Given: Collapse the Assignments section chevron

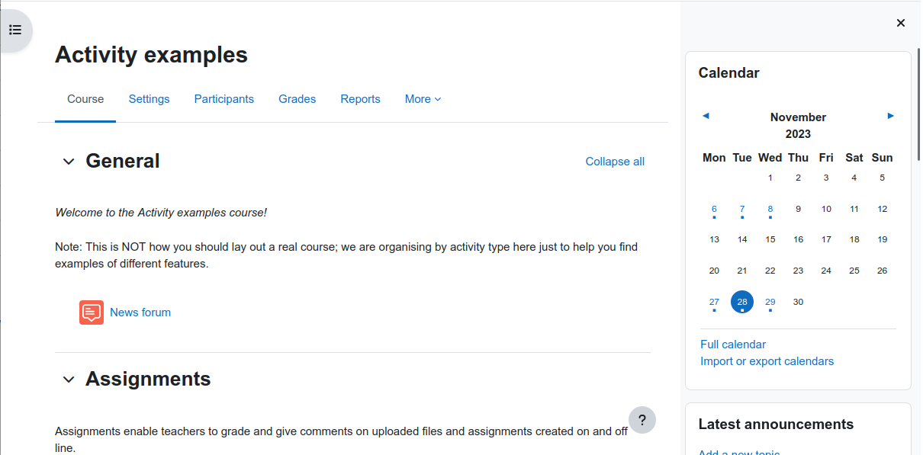Looking at the screenshot, I should pos(69,380).
